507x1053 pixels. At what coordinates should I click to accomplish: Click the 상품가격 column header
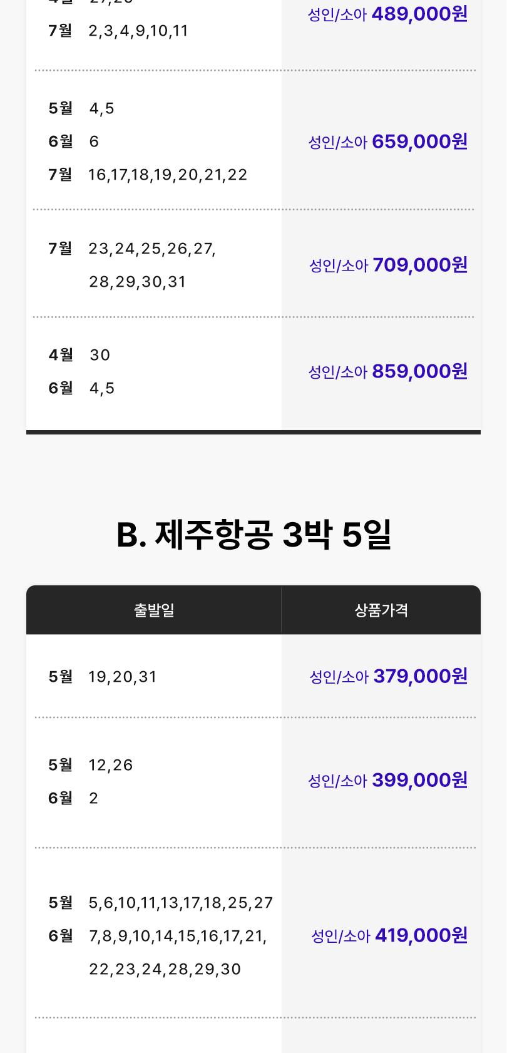[x=381, y=610]
